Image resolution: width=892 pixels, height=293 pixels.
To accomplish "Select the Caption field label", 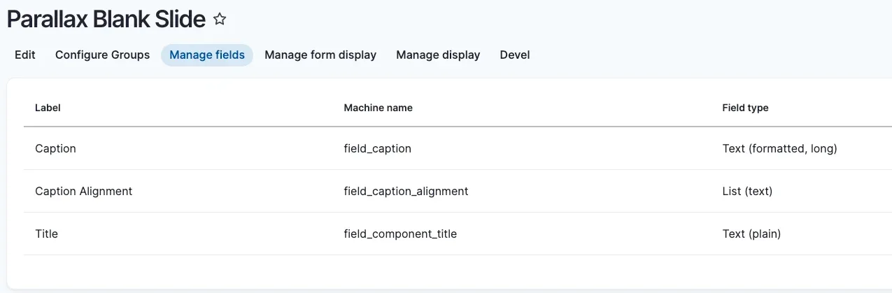I will 55,148.
